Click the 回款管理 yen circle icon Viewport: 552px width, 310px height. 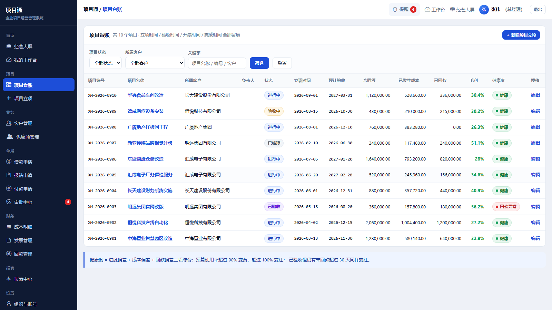click(x=9, y=254)
